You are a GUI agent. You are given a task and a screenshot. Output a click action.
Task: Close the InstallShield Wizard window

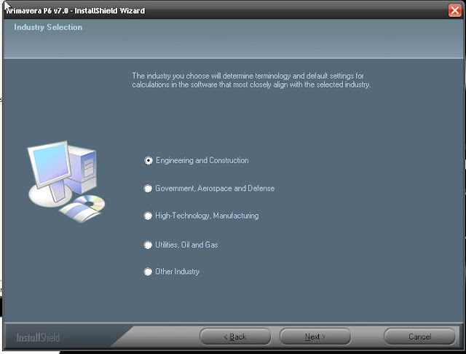pyautogui.click(x=454, y=10)
